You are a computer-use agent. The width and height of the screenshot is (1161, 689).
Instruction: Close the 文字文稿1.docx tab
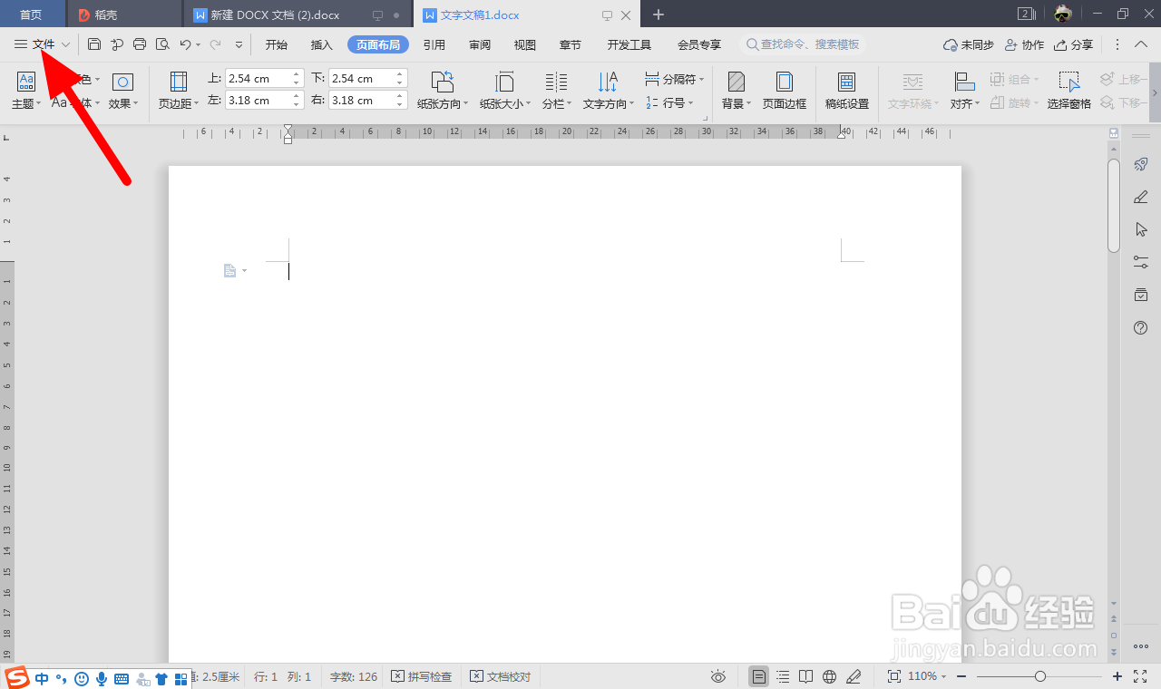pos(626,15)
